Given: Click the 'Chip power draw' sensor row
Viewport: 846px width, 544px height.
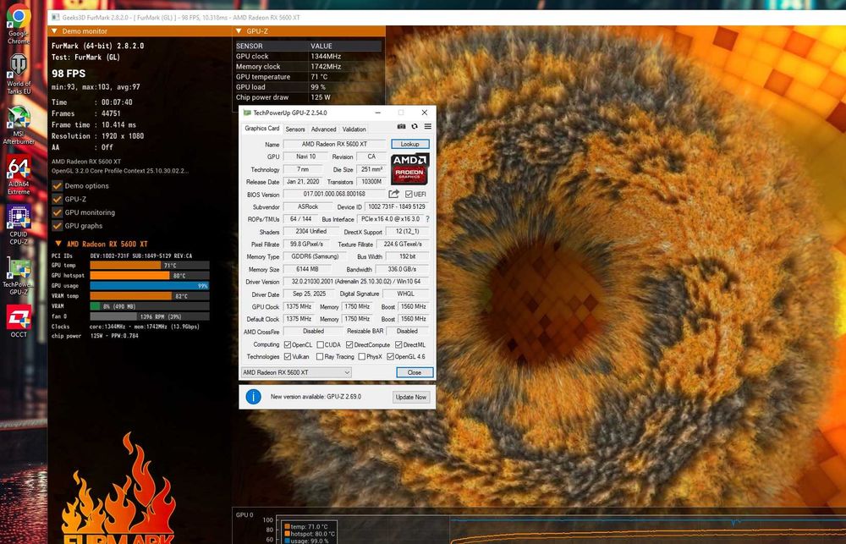Looking at the screenshot, I should 308,97.
